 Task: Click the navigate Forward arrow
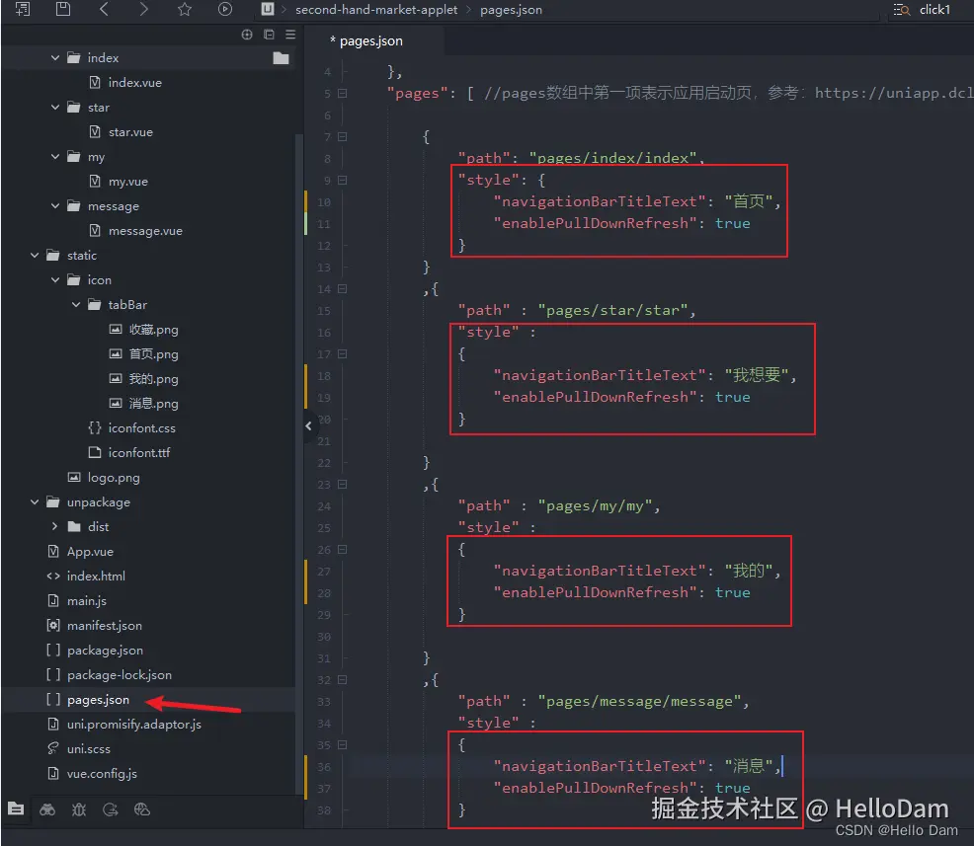(143, 9)
